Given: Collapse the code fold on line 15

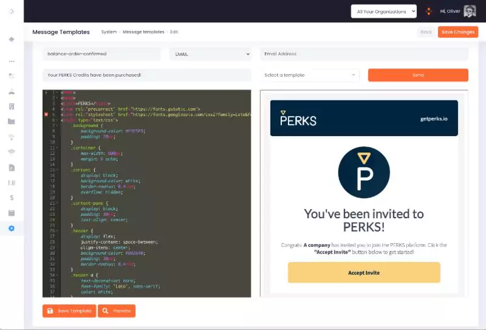Looking at the screenshot, I should point(57,170).
